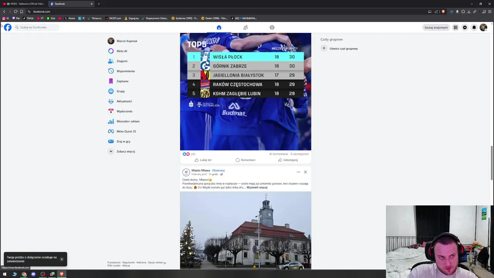The height and width of the screenshot is (278, 494).
Task: Open the 8 udostępnień link
Action: [x=299, y=154]
